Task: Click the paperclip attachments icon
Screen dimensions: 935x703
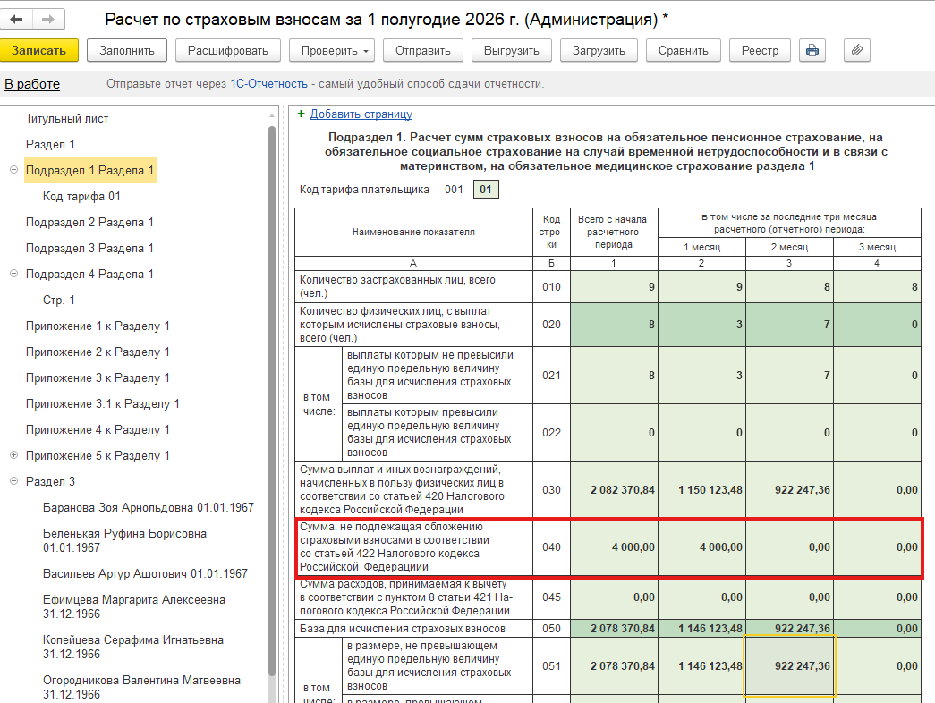Action: 857,51
